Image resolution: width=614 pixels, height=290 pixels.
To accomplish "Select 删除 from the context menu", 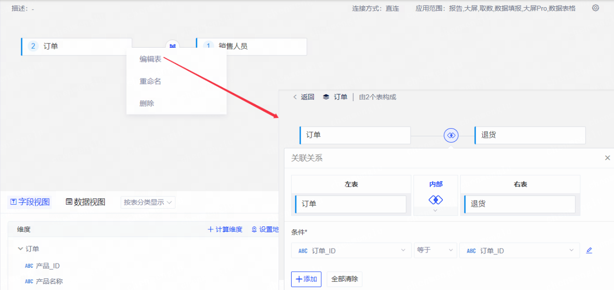I will tap(147, 103).
